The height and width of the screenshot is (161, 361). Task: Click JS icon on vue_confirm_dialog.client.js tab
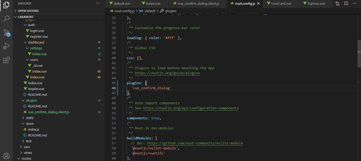[175, 3]
